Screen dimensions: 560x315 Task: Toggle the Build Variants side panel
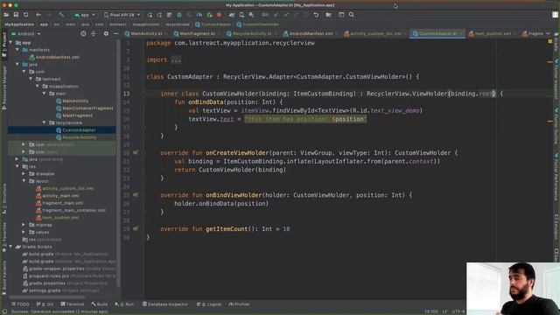[x=4, y=277]
